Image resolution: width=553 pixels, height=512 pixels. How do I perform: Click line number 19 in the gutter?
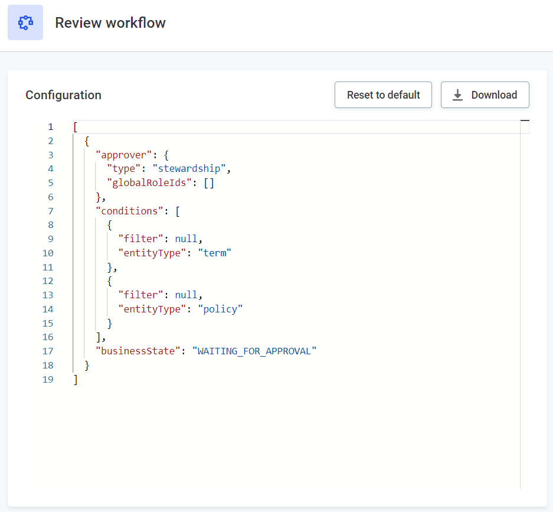(x=48, y=380)
